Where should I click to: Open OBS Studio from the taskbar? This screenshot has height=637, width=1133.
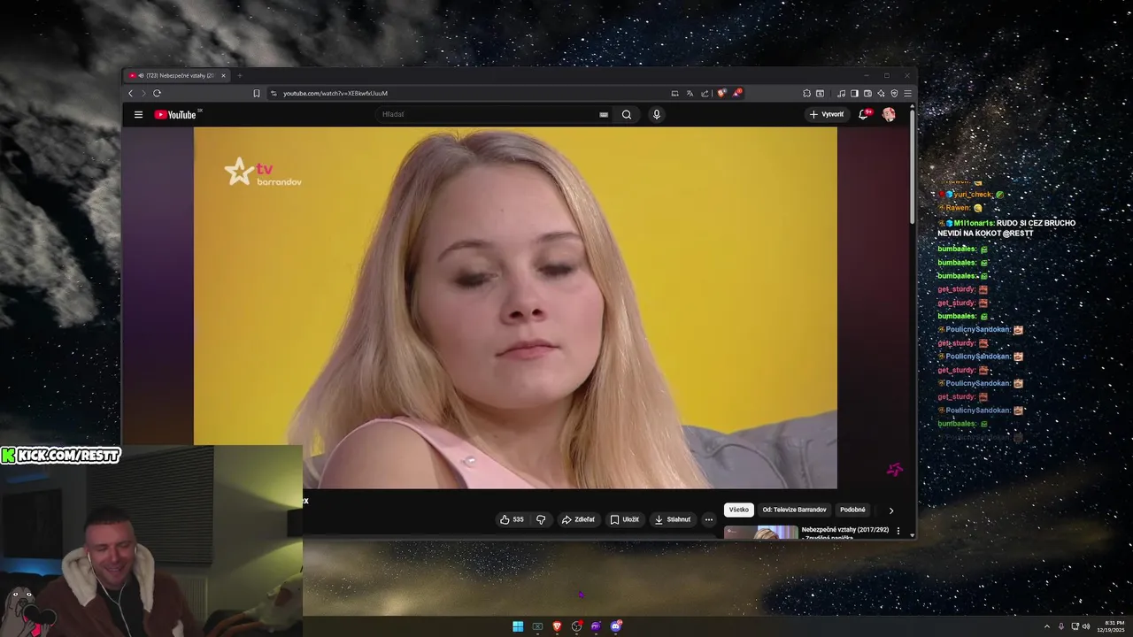click(576, 626)
